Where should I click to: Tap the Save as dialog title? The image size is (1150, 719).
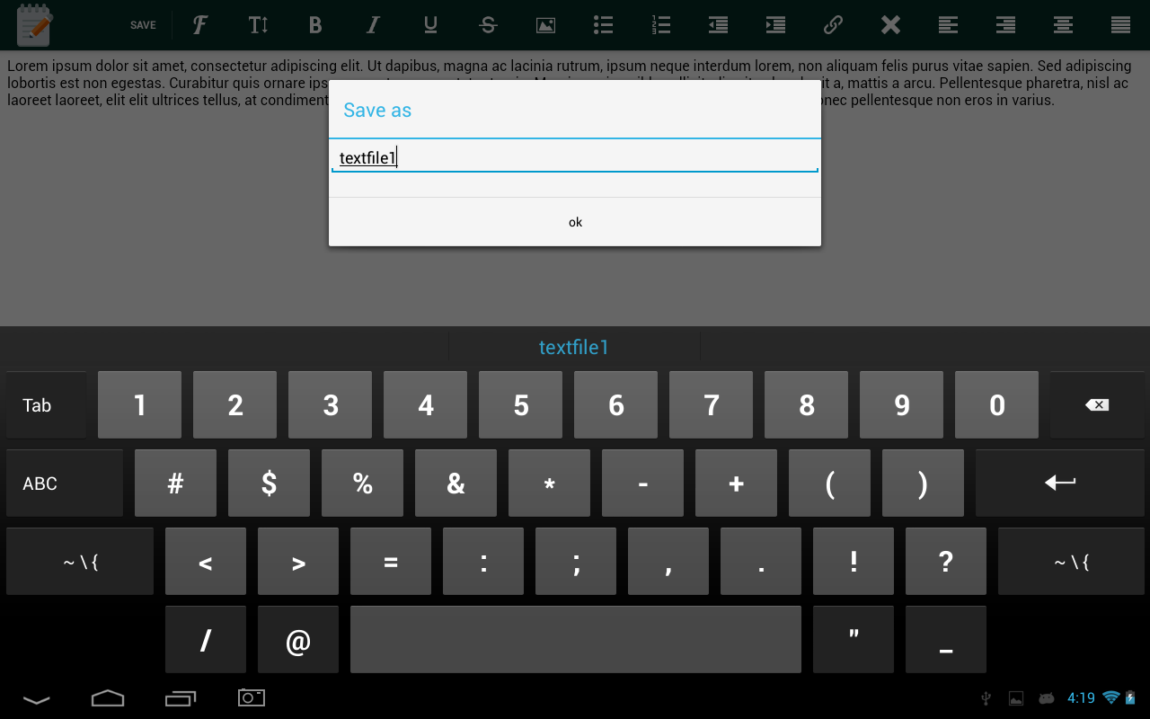(377, 111)
